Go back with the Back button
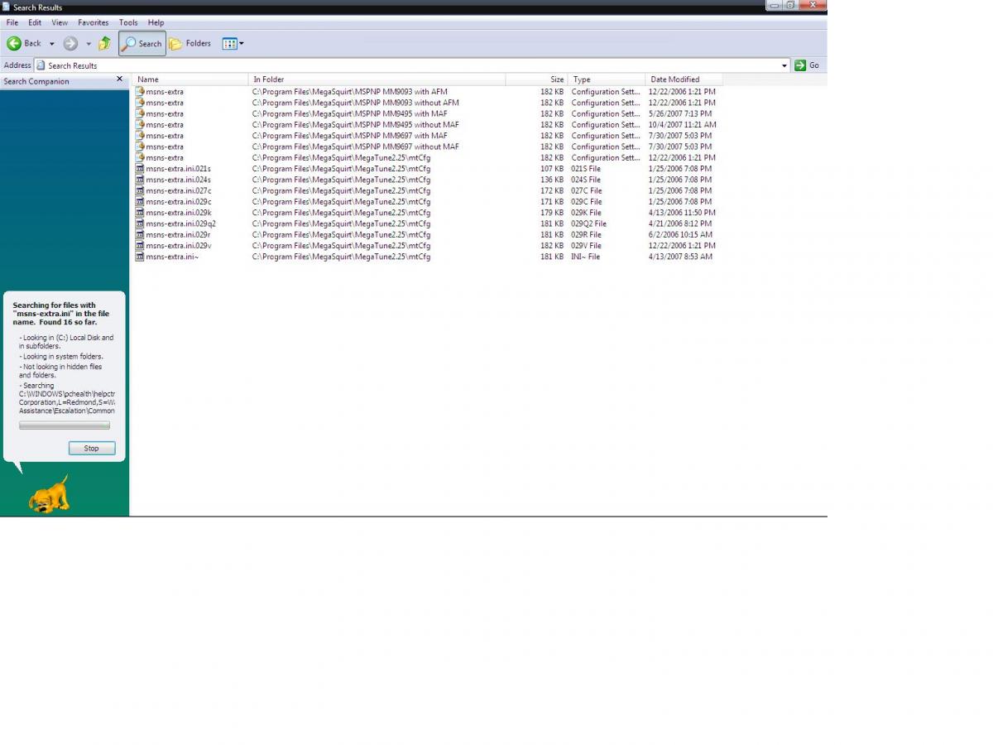Viewport: 993px width, 745px height. tap(24, 43)
